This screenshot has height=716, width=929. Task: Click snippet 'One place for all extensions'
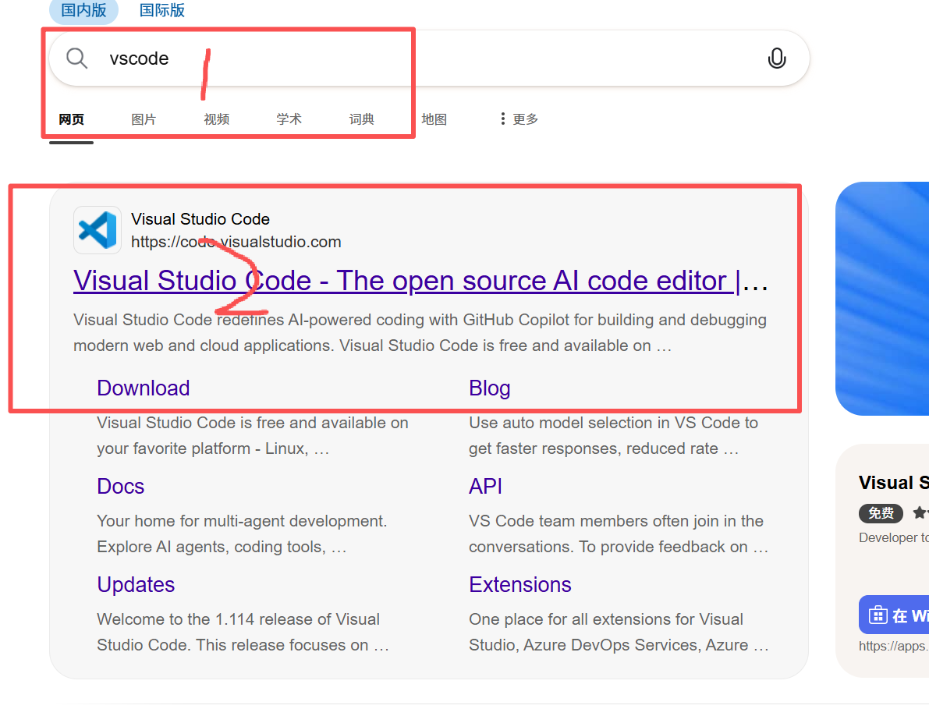click(x=619, y=632)
